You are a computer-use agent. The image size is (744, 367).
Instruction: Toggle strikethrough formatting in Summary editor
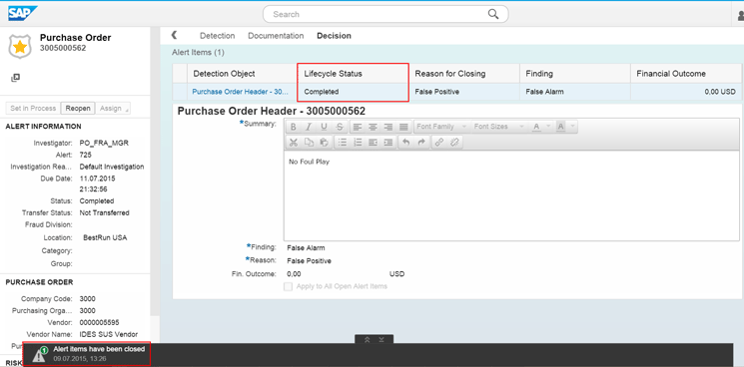point(340,127)
